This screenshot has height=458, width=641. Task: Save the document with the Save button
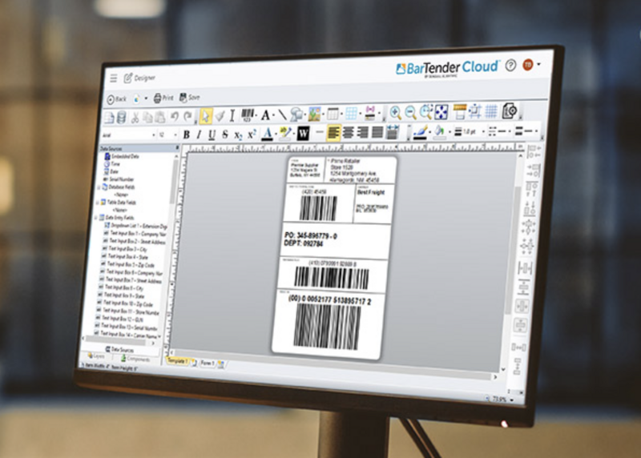[189, 97]
